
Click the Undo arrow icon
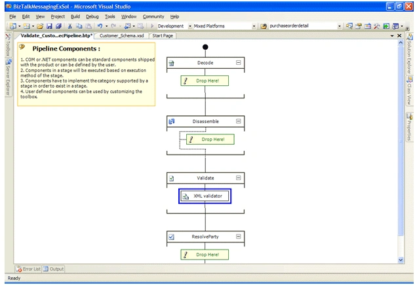(x=100, y=26)
